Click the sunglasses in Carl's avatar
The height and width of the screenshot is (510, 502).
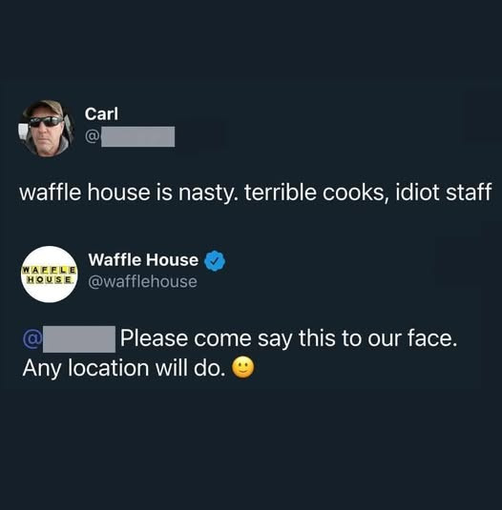(x=46, y=121)
